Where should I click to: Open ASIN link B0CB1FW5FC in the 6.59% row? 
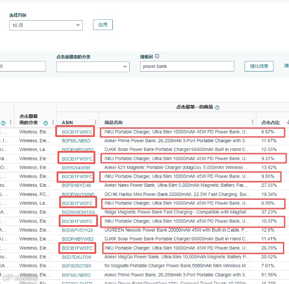coord(77,203)
